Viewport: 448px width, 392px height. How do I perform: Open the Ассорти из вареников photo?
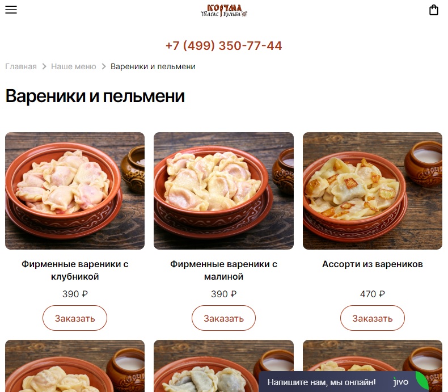pyautogui.click(x=373, y=191)
